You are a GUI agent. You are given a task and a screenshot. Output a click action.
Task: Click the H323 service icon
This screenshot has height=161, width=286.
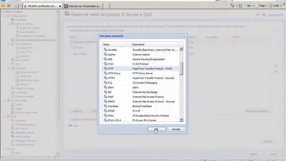105,64
